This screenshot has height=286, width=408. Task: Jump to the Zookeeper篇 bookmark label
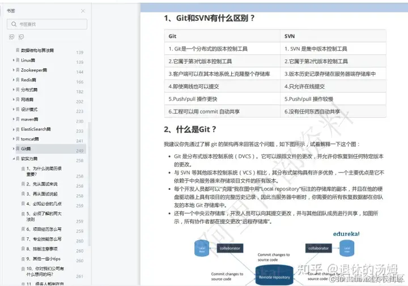[34, 70]
